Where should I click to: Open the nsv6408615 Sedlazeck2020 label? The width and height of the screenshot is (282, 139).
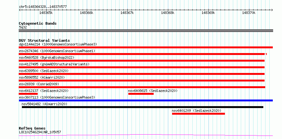(153, 91)
